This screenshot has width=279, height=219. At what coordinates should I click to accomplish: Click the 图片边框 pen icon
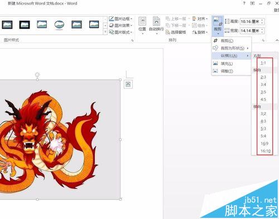pos(111,18)
